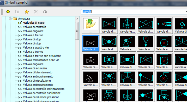Collapse the Armatura folder node
The height and width of the screenshot is (102, 187).
click(10, 19)
